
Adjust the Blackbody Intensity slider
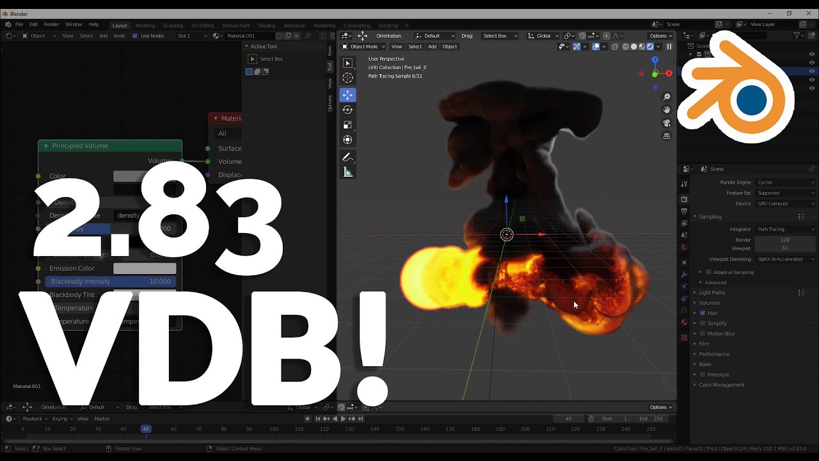pos(110,282)
